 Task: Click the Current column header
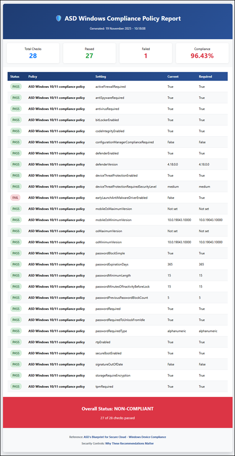click(173, 77)
